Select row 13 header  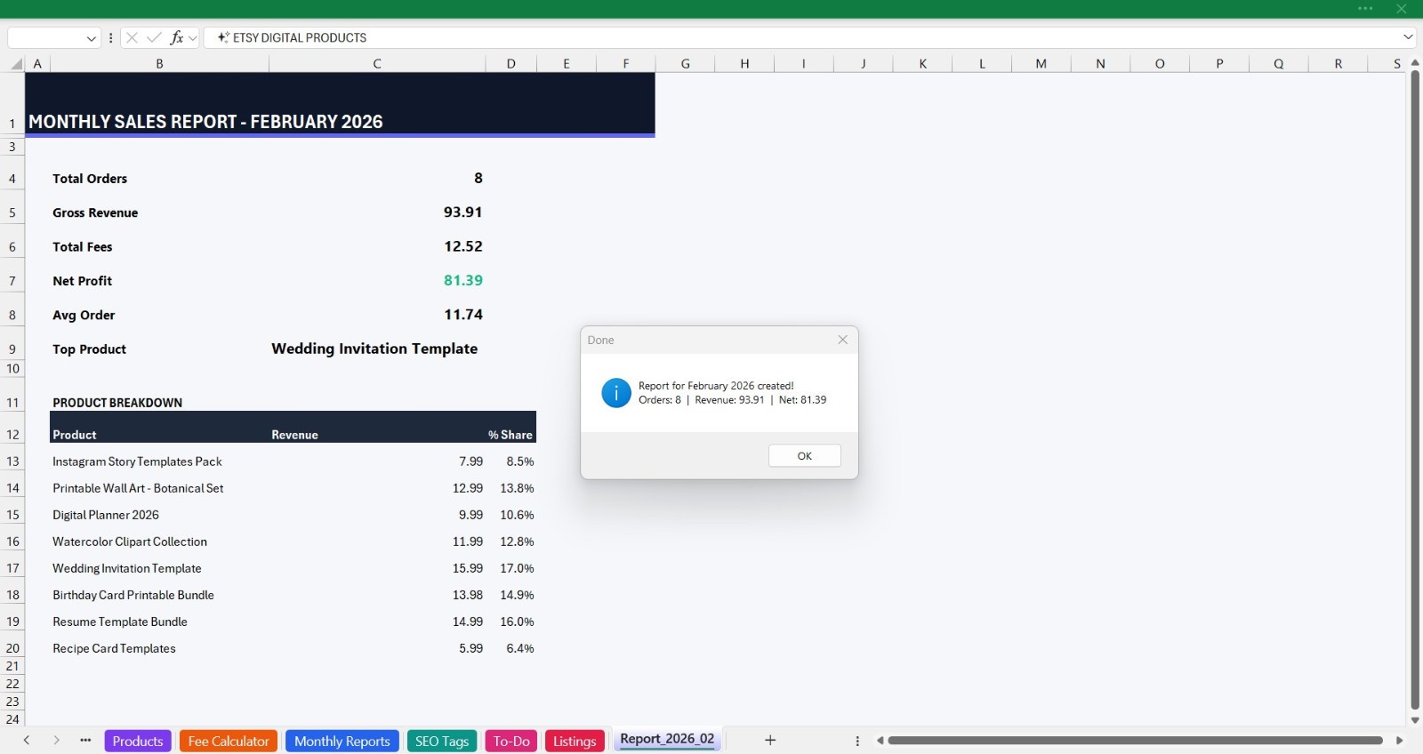coord(12,461)
